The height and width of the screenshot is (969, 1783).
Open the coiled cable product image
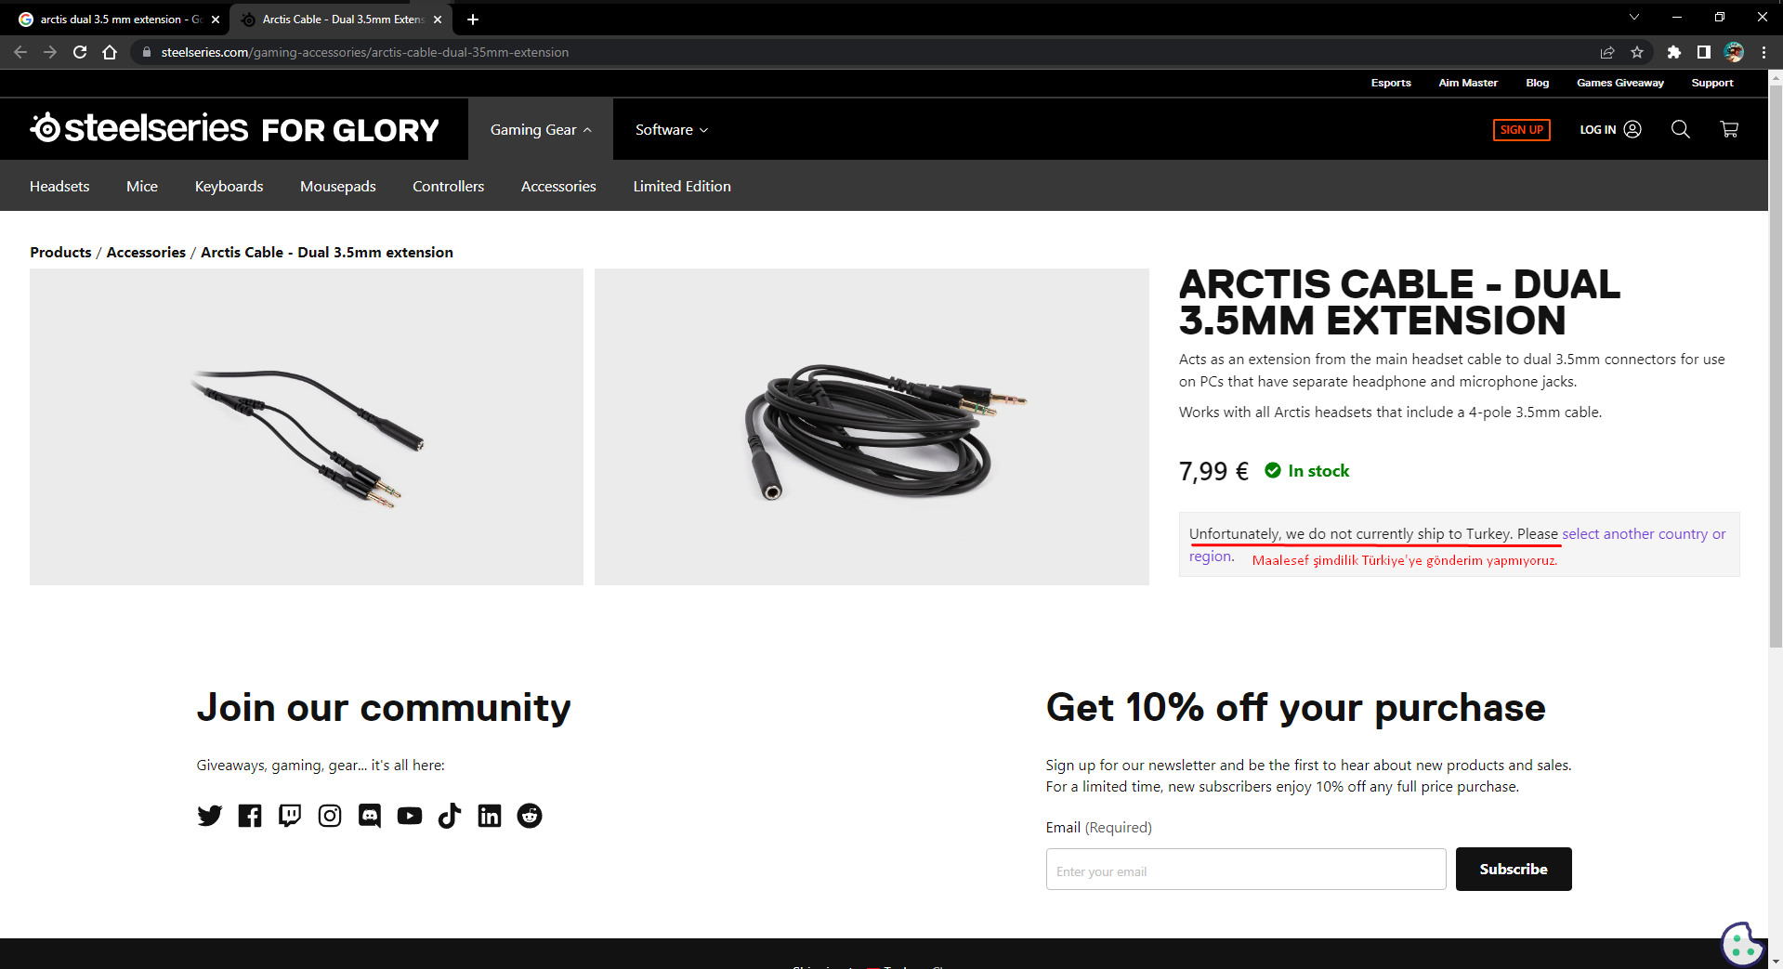point(872,427)
